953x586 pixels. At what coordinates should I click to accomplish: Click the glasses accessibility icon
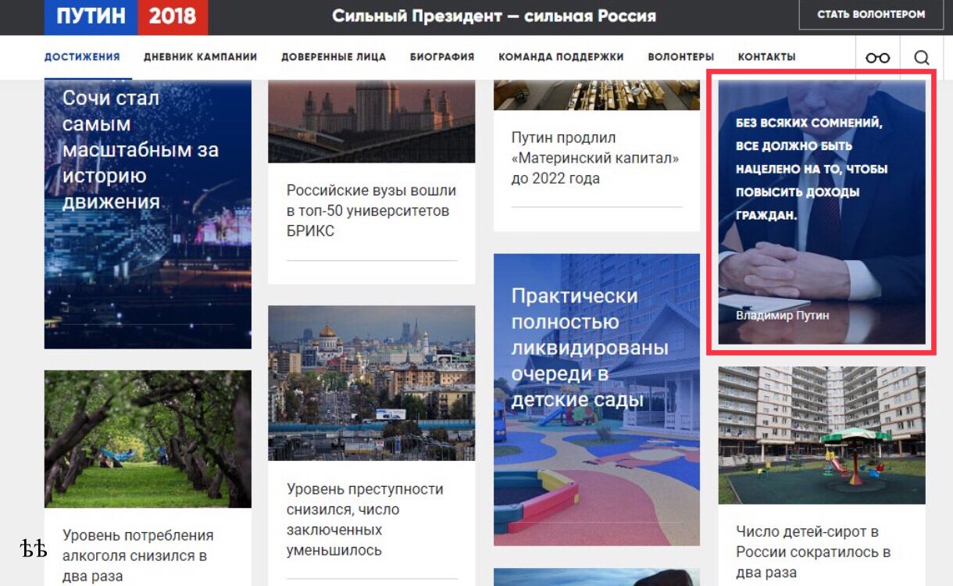pyautogui.click(x=877, y=58)
